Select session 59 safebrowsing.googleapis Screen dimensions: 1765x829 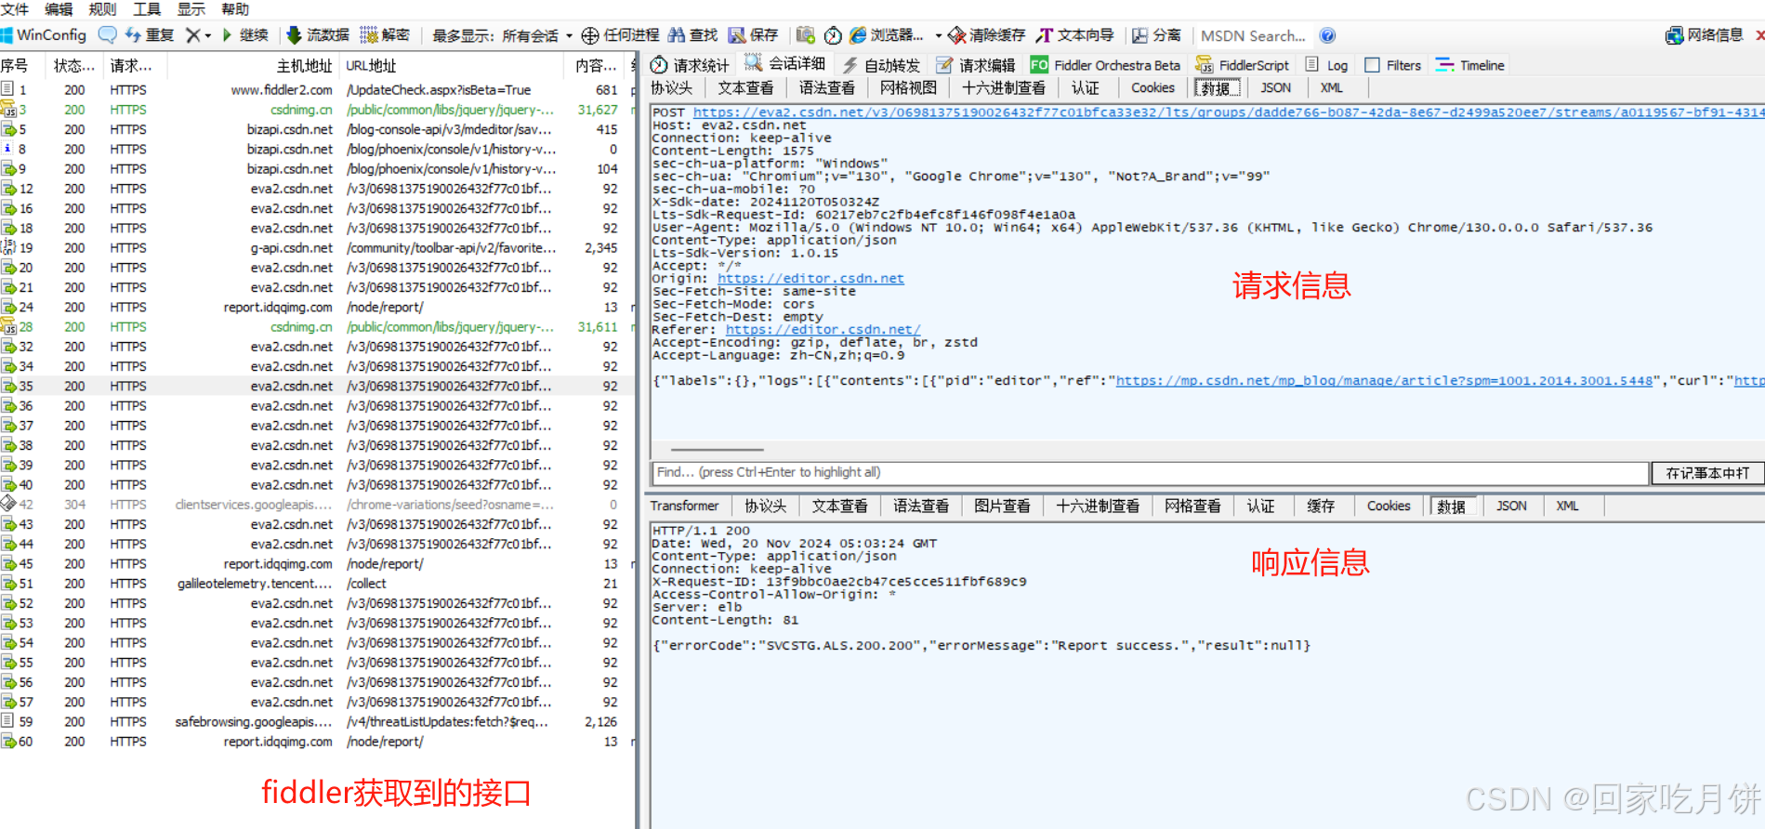(316, 722)
